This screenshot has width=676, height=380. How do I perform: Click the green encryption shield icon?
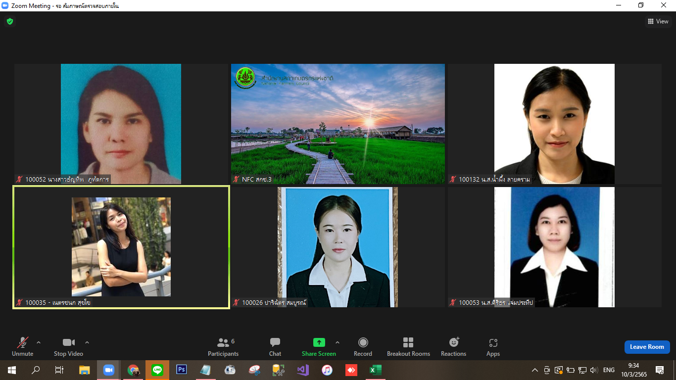[x=9, y=21]
